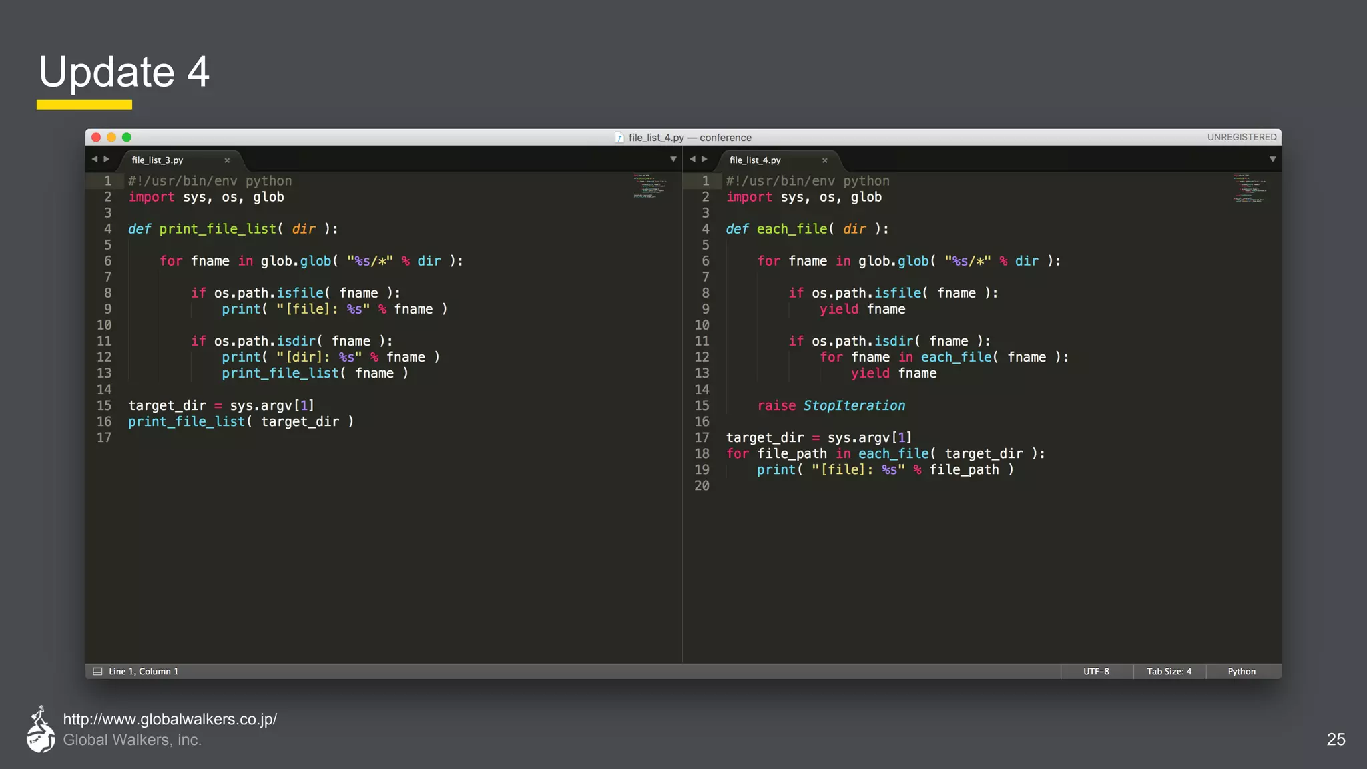Screen dimensions: 1367x769
Task: Click the UNREGISTERED label in the title bar
Action: tap(1242, 137)
